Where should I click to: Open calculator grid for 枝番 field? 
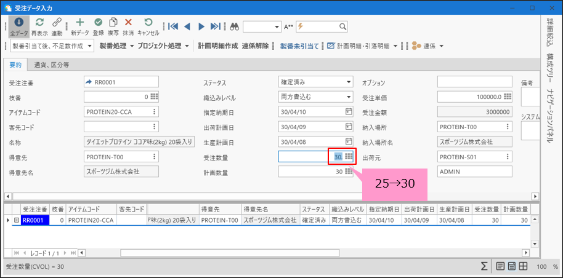155,97
